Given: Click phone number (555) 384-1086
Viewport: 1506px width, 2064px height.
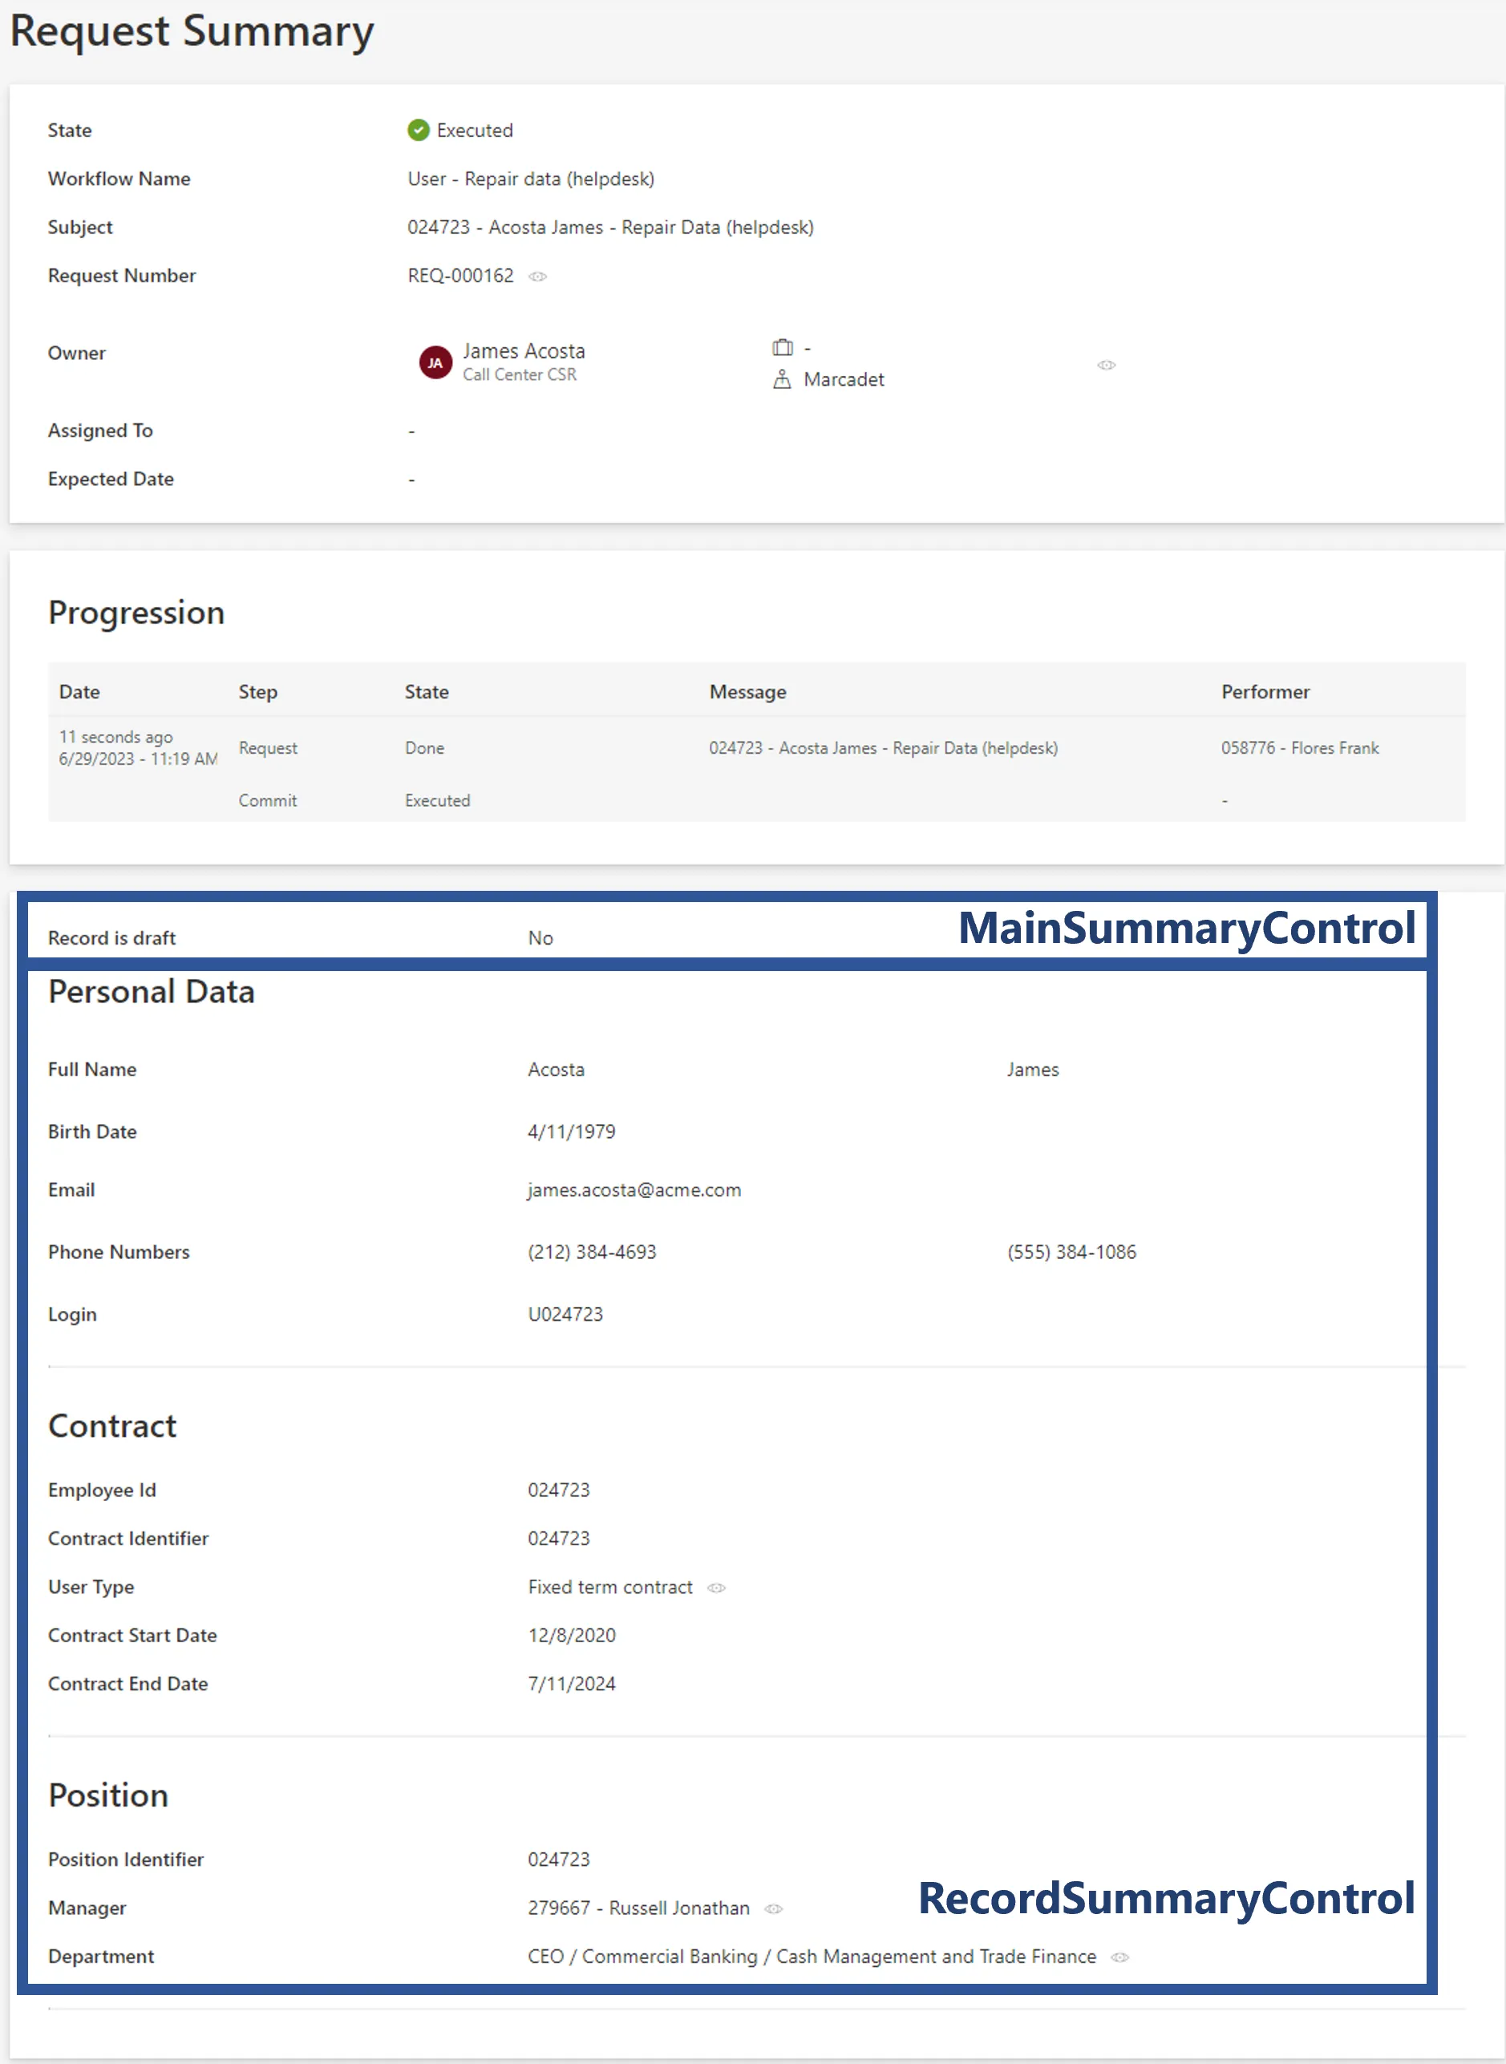Looking at the screenshot, I should 1071,1252.
